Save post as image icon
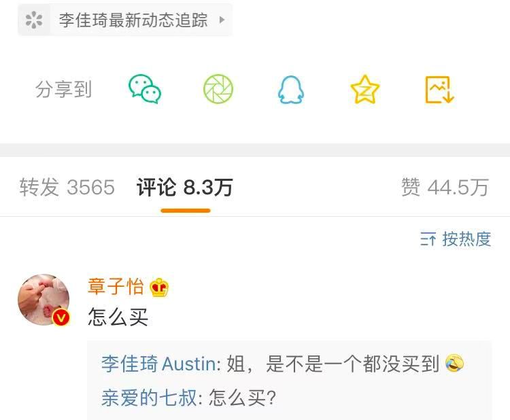Image resolution: width=510 pixels, height=420 pixels. 439,90
